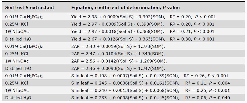Viewport: 247px width, 103px height.
Task: Click the 'Soil test S extractant' column header
Action: click(30, 8)
